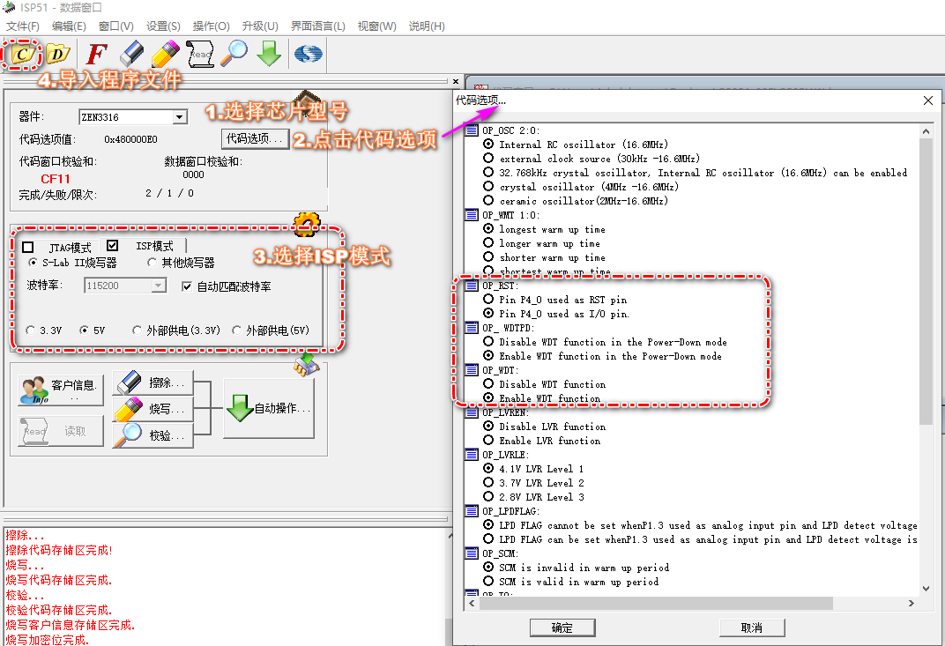This screenshot has width=945, height=646.
Task: Click the OP_OSC 2:0 list icon
Action: (472, 130)
